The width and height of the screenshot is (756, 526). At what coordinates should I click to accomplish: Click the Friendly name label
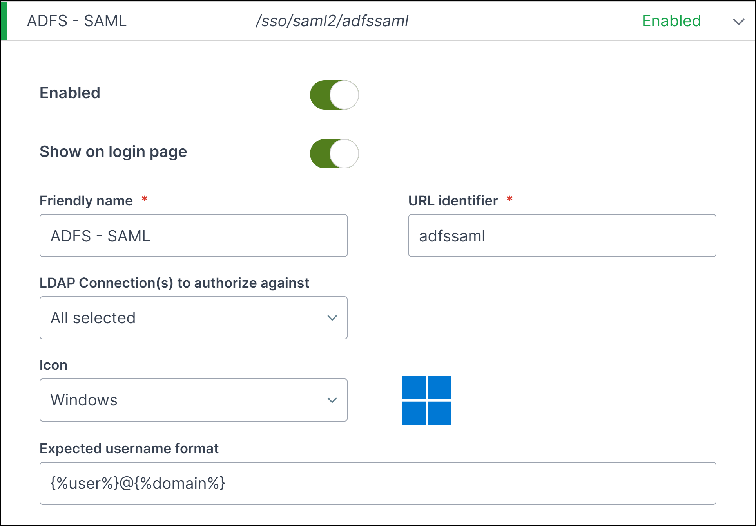click(86, 201)
